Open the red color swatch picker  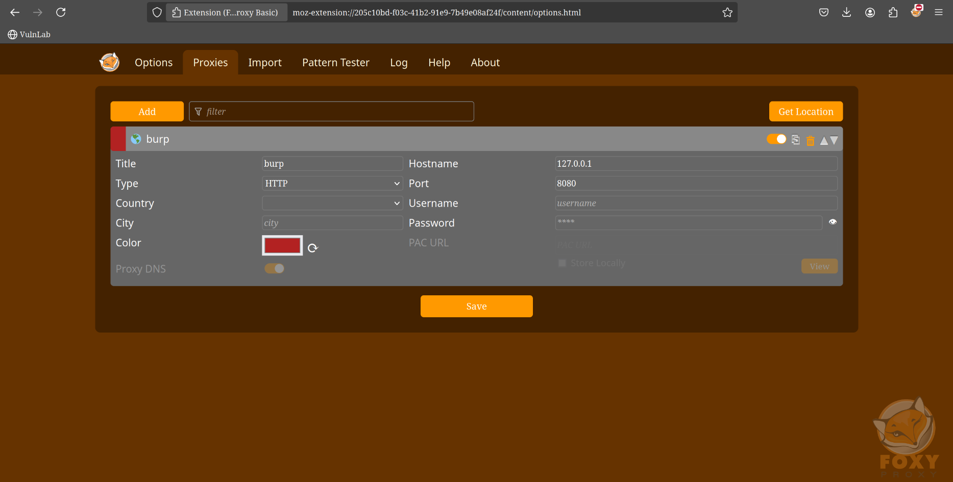point(282,245)
